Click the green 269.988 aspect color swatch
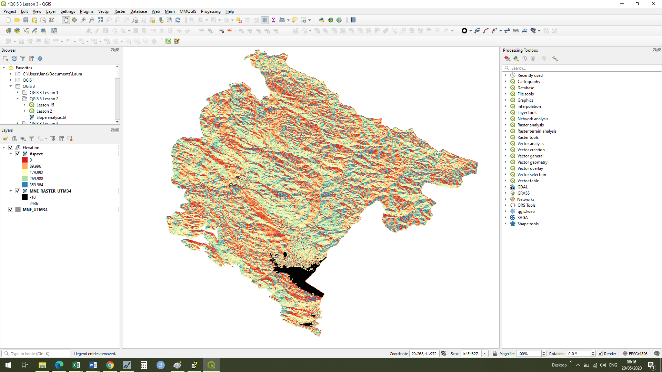Viewport: 662px width, 372px height. pos(24,178)
